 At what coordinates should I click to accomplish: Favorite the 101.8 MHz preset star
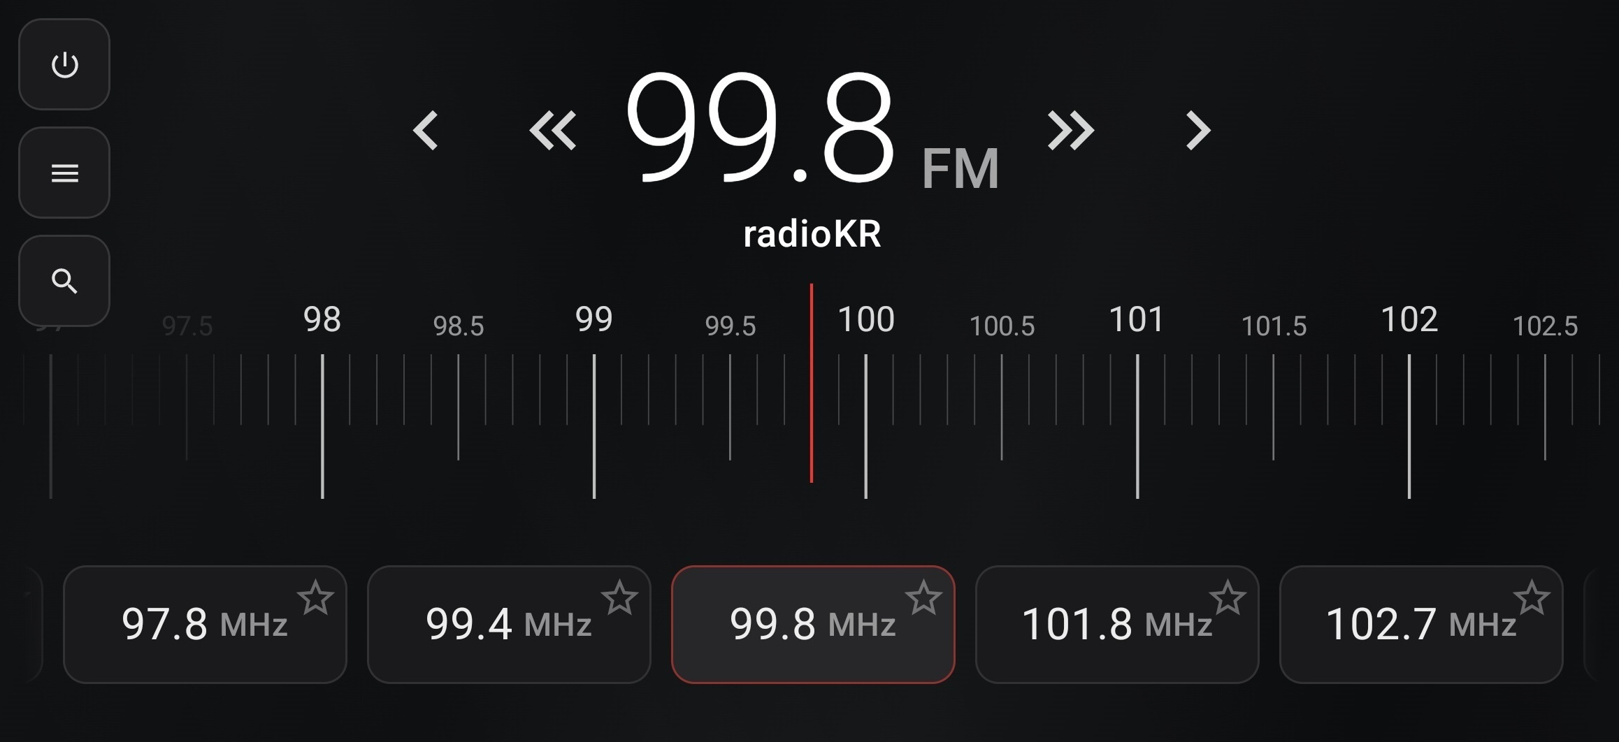[x=1228, y=598]
